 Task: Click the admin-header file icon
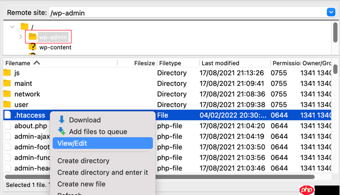7,168
